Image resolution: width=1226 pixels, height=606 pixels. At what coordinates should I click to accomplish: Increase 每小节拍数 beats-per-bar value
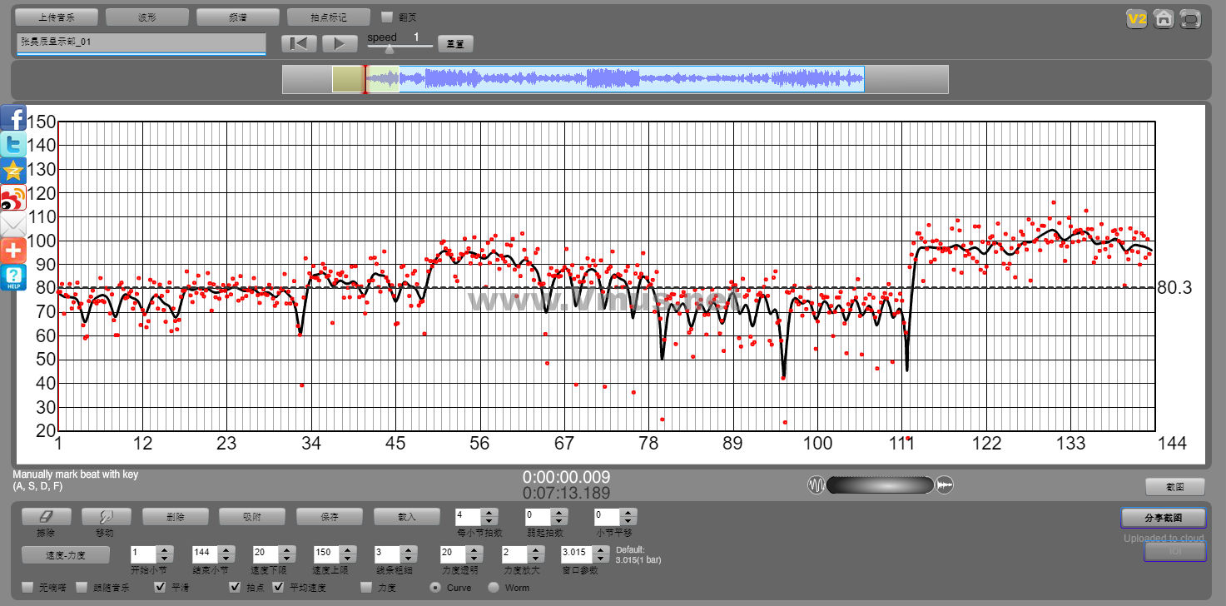pos(489,513)
